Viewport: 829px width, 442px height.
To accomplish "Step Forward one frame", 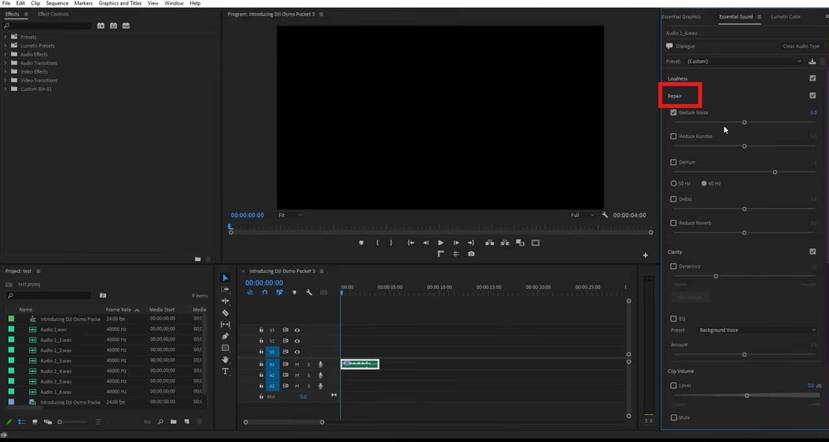I will pos(456,243).
